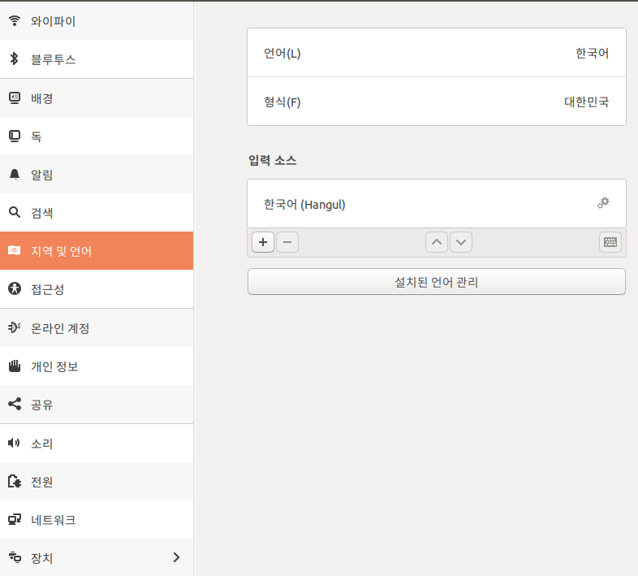This screenshot has height=576, width=638.
Task: Open 와이파이 settings panel
Action: tap(97, 21)
